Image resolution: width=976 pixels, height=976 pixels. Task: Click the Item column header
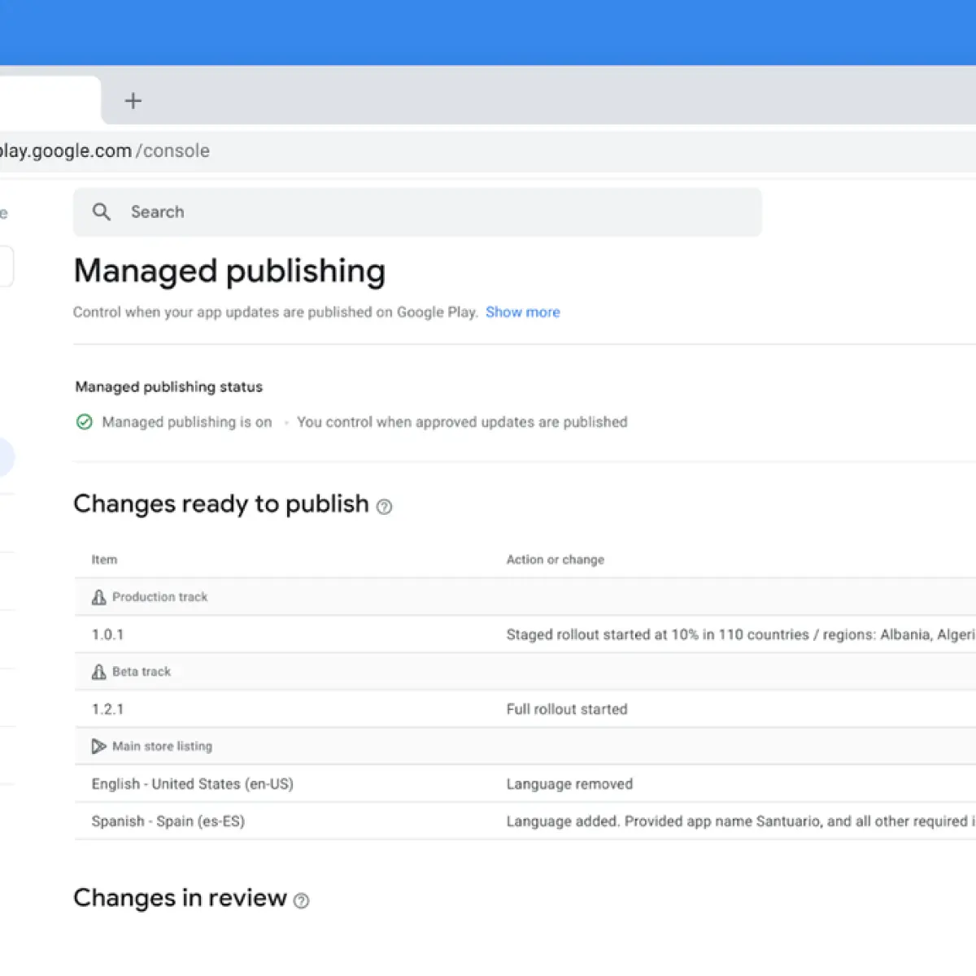(x=104, y=560)
